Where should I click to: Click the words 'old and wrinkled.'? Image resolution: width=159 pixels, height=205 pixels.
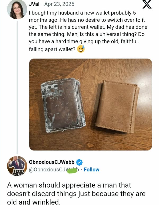(x=34, y=202)
